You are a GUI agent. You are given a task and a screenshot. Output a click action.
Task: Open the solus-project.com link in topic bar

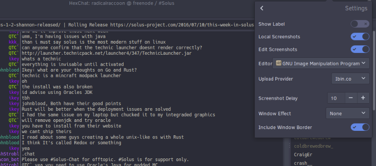pos(182,25)
